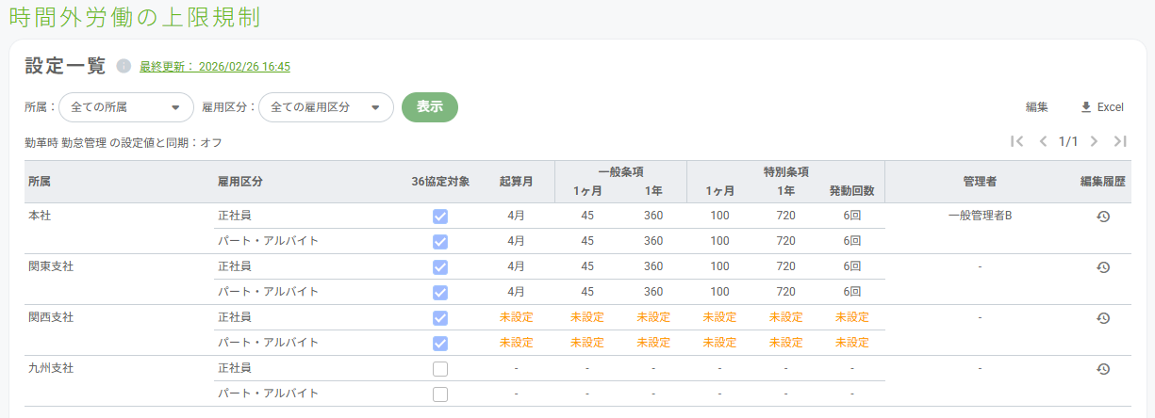Click the 編集履歴 column header
This screenshot has width=1155, height=418.
(1102, 181)
